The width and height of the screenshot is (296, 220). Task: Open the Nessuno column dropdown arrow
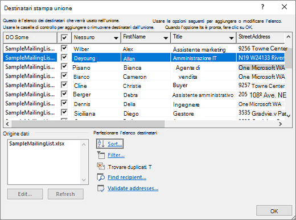116,38
